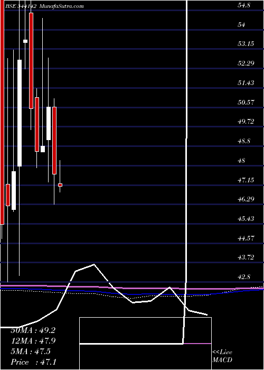The height and width of the screenshot is (370, 264).
Task: Select the Price : 47.1 readout
Action: pyautogui.click(x=34, y=362)
